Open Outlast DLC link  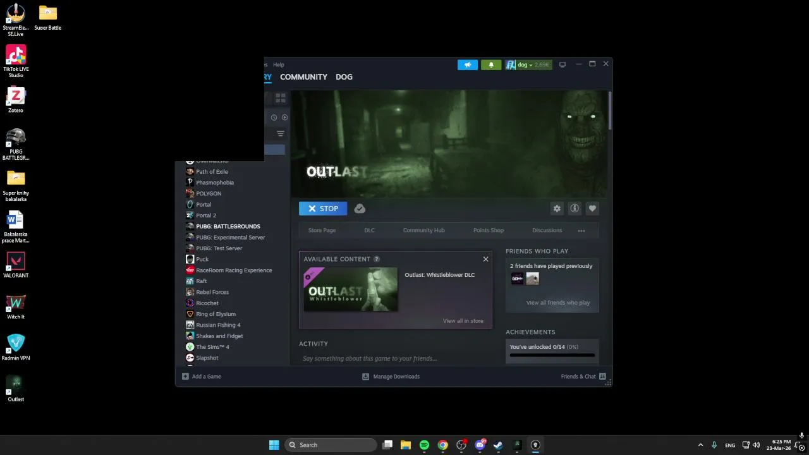[x=369, y=231]
